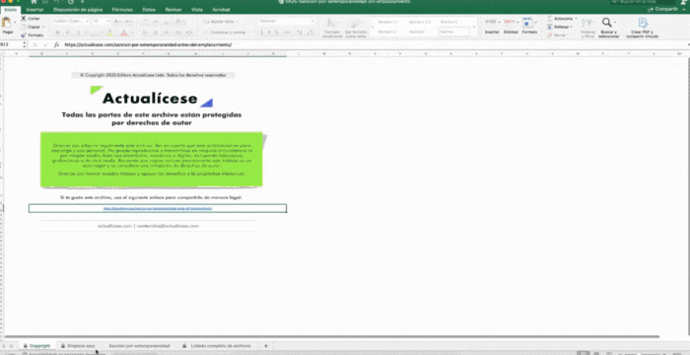
Task: Click the formula bar URL text
Action: pyautogui.click(x=148, y=45)
